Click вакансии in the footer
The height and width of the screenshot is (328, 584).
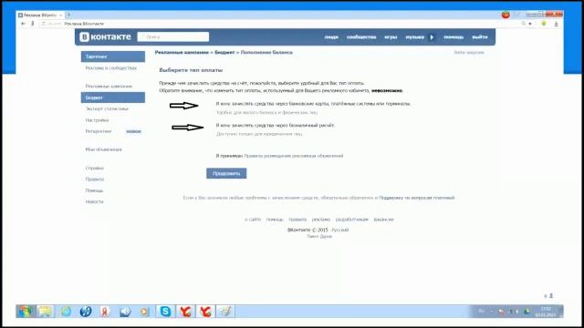(383, 220)
